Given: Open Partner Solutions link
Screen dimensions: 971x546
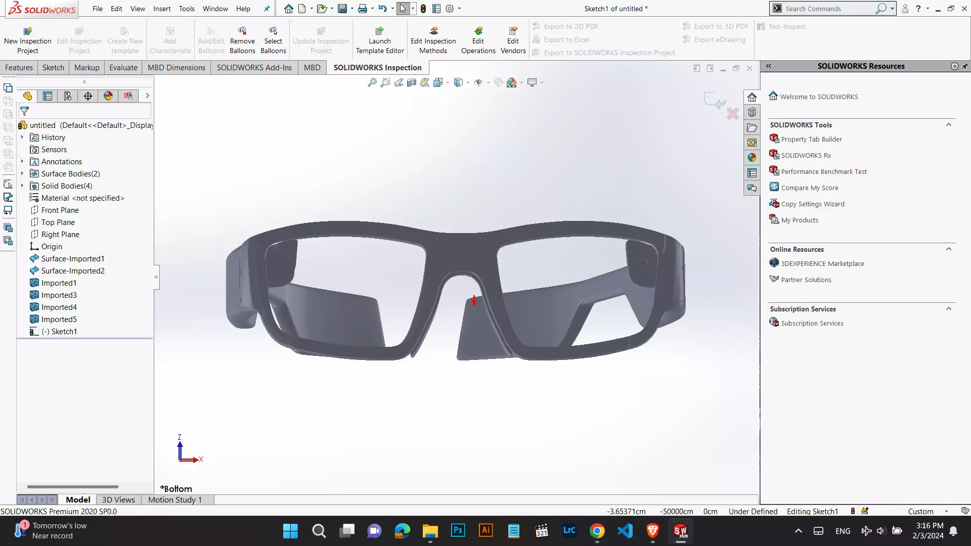Looking at the screenshot, I should tap(806, 280).
